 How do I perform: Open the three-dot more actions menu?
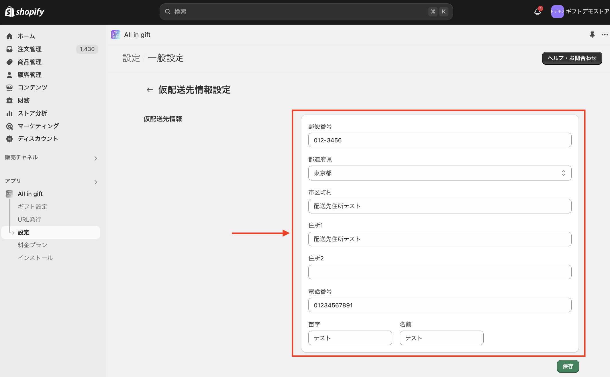(x=605, y=35)
